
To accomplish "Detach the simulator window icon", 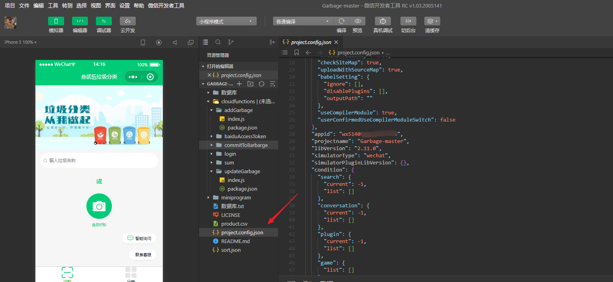I will pos(191,42).
